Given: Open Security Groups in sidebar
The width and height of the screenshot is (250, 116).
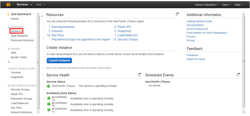Looking at the screenshot, I should point(20,90).
